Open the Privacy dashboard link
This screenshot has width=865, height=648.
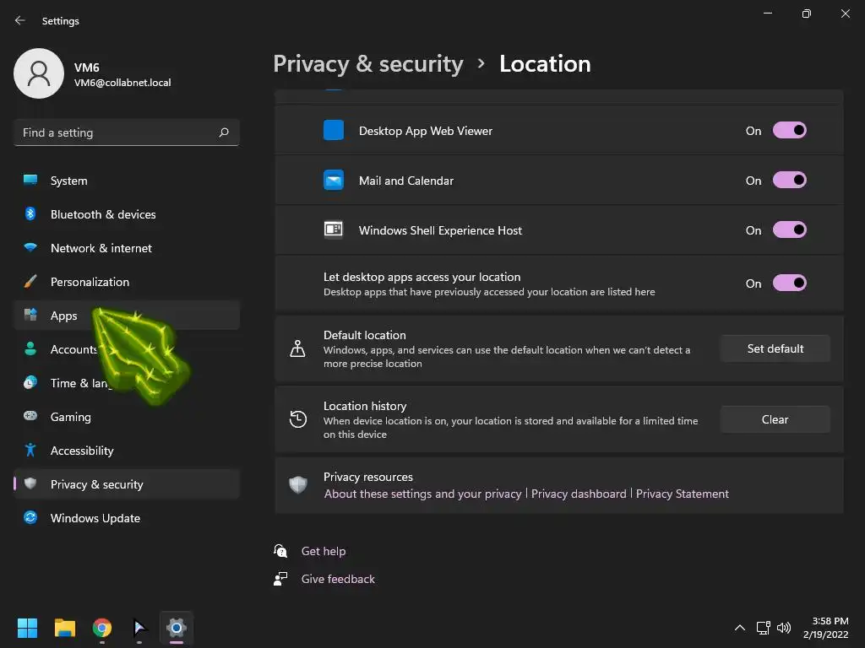(x=579, y=494)
